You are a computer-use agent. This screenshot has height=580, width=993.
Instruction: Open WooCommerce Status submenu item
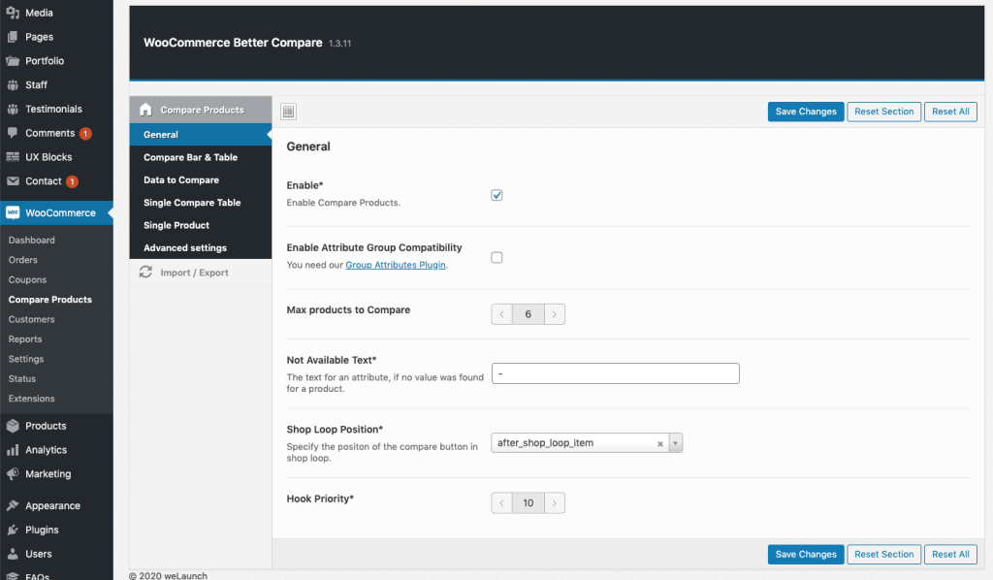point(22,378)
